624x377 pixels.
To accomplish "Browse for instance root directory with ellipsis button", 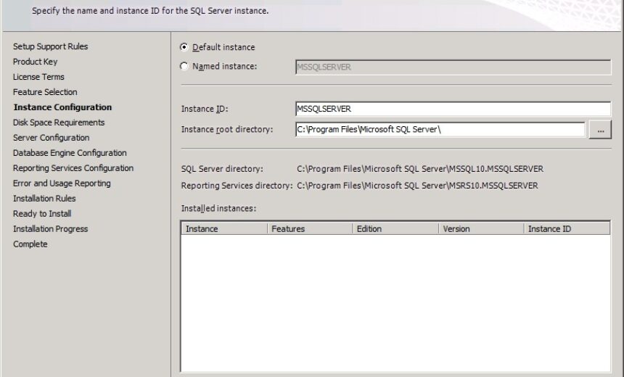I will click(600, 130).
